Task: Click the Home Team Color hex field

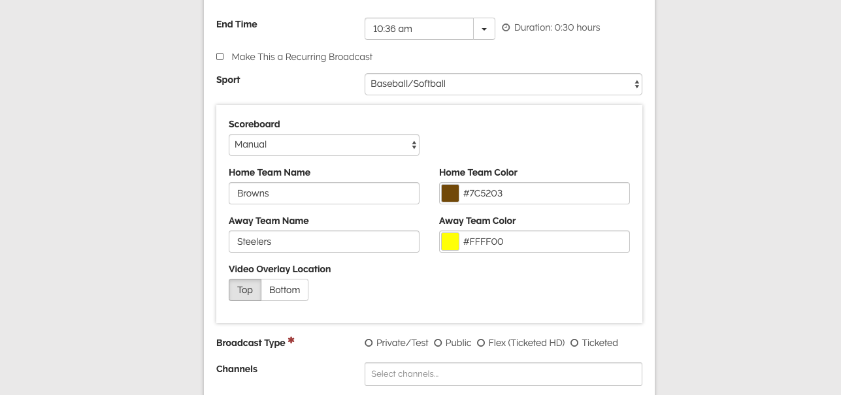Action: point(544,193)
